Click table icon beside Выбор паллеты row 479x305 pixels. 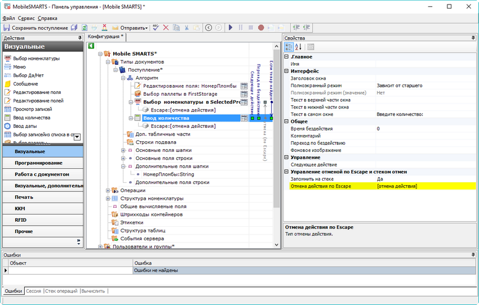pos(244,94)
